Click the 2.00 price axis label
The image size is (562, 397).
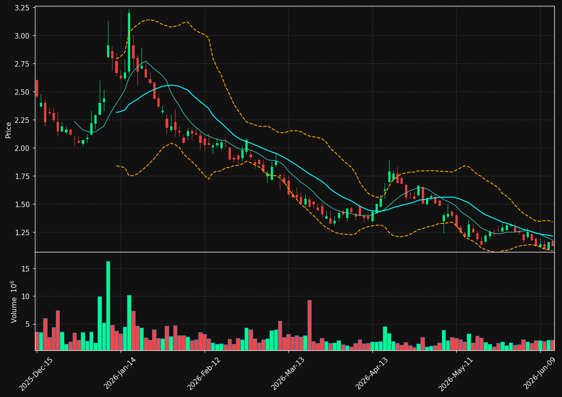point(23,148)
